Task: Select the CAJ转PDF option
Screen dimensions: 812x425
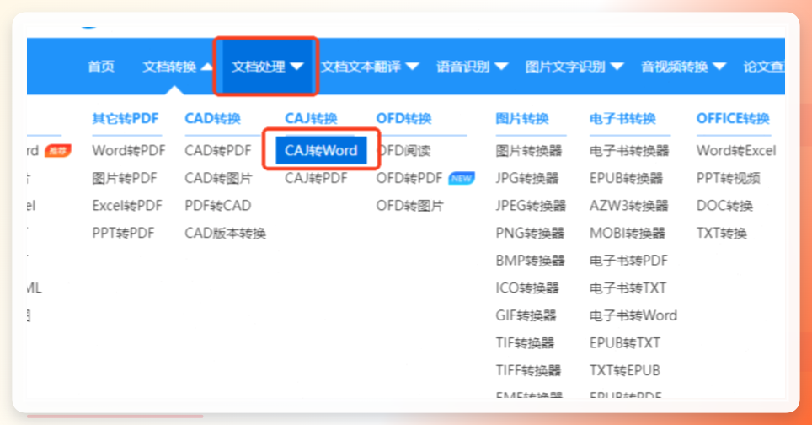Action: coord(316,178)
